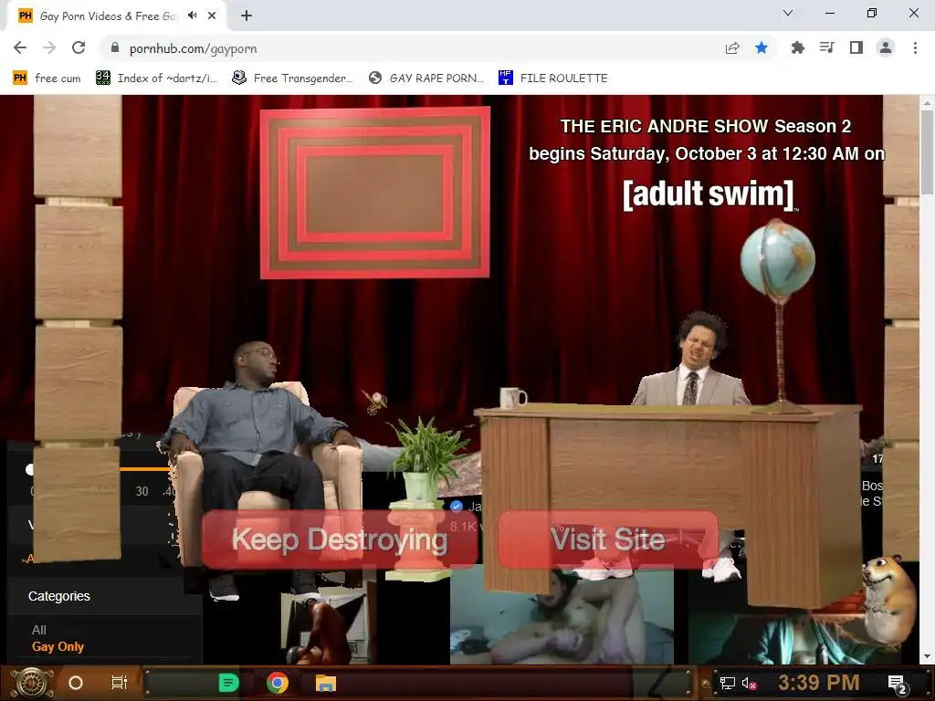Go back to the previous page

tap(20, 47)
